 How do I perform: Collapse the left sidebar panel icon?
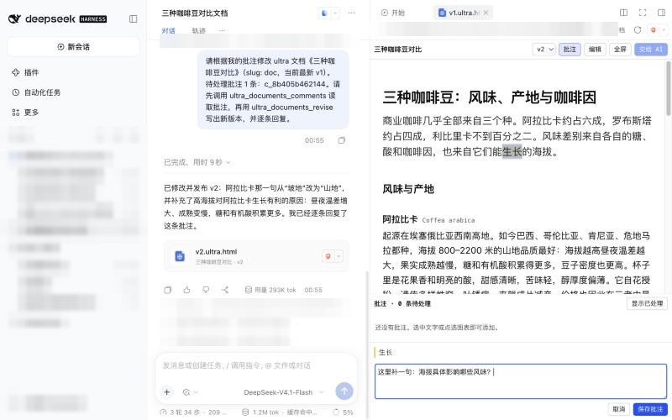[134, 18]
